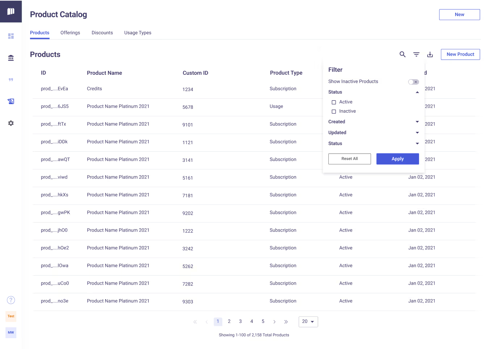Select product ID prod_....awQT

click(55, 160)
